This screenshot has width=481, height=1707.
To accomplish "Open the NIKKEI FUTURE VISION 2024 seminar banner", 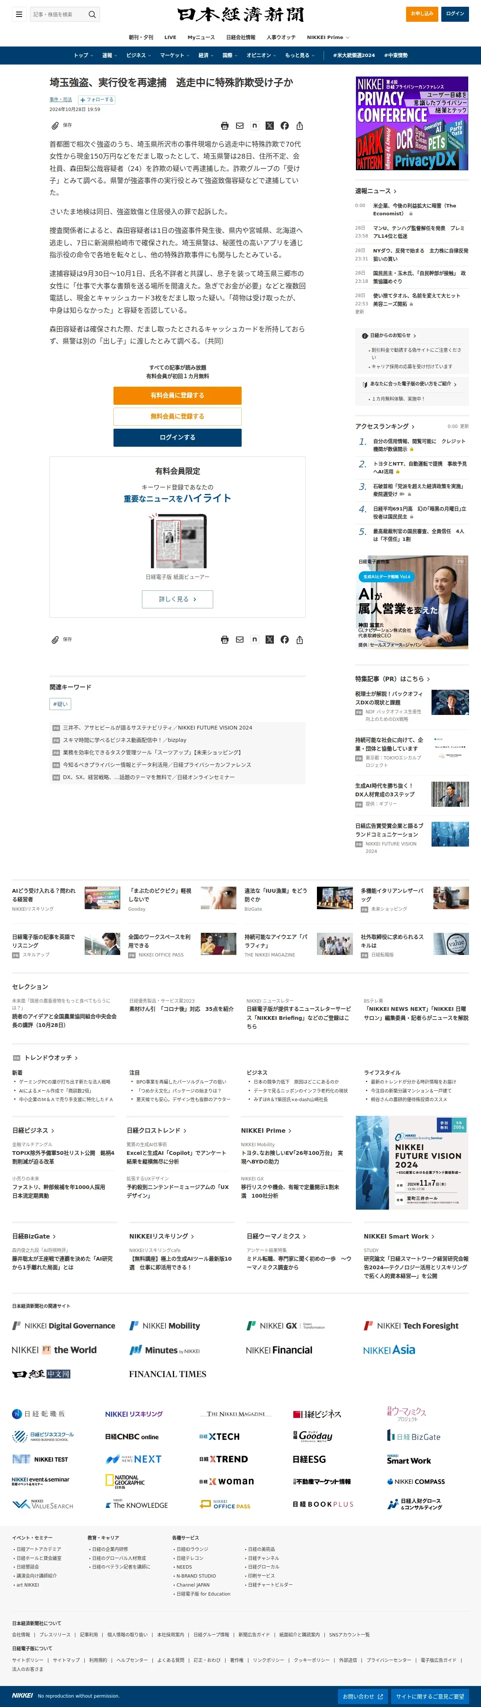I will tap(412, 1163).
